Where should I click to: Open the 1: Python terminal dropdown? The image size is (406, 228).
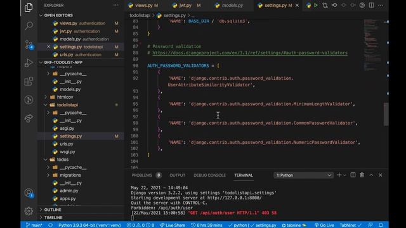(303, 175)
